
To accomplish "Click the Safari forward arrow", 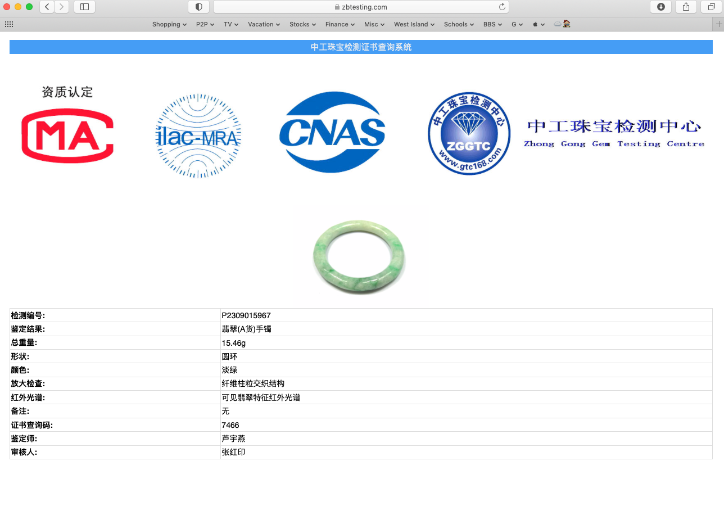I will click(x=61, y=7).
